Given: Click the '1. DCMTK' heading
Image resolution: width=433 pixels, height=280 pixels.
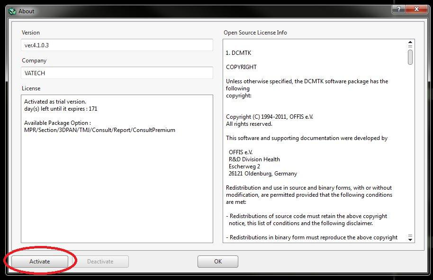Looking at the screenshot, I should click(239, 53).
